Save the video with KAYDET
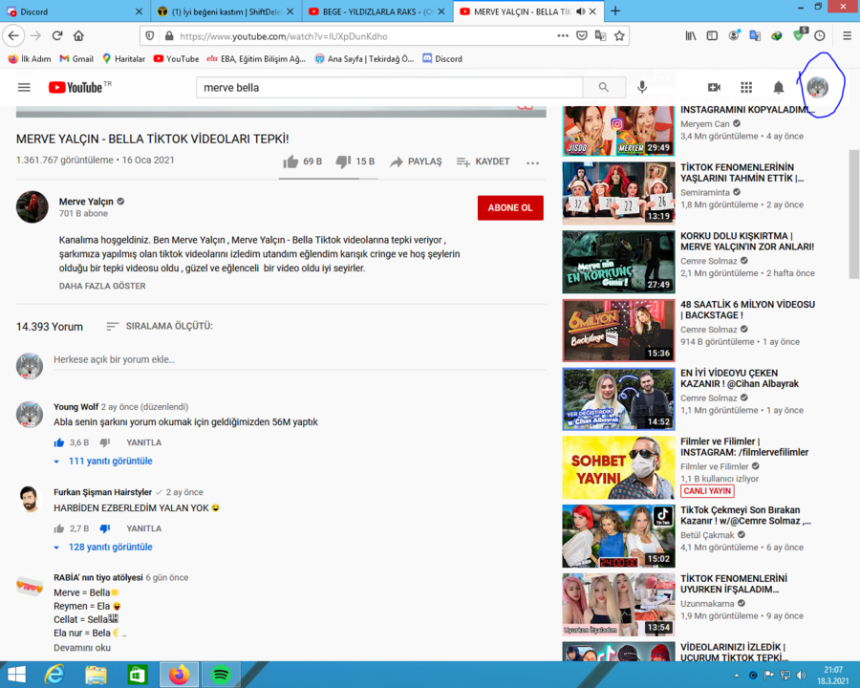Viewport: 860px width, 688px height. (x=484, y=161)
